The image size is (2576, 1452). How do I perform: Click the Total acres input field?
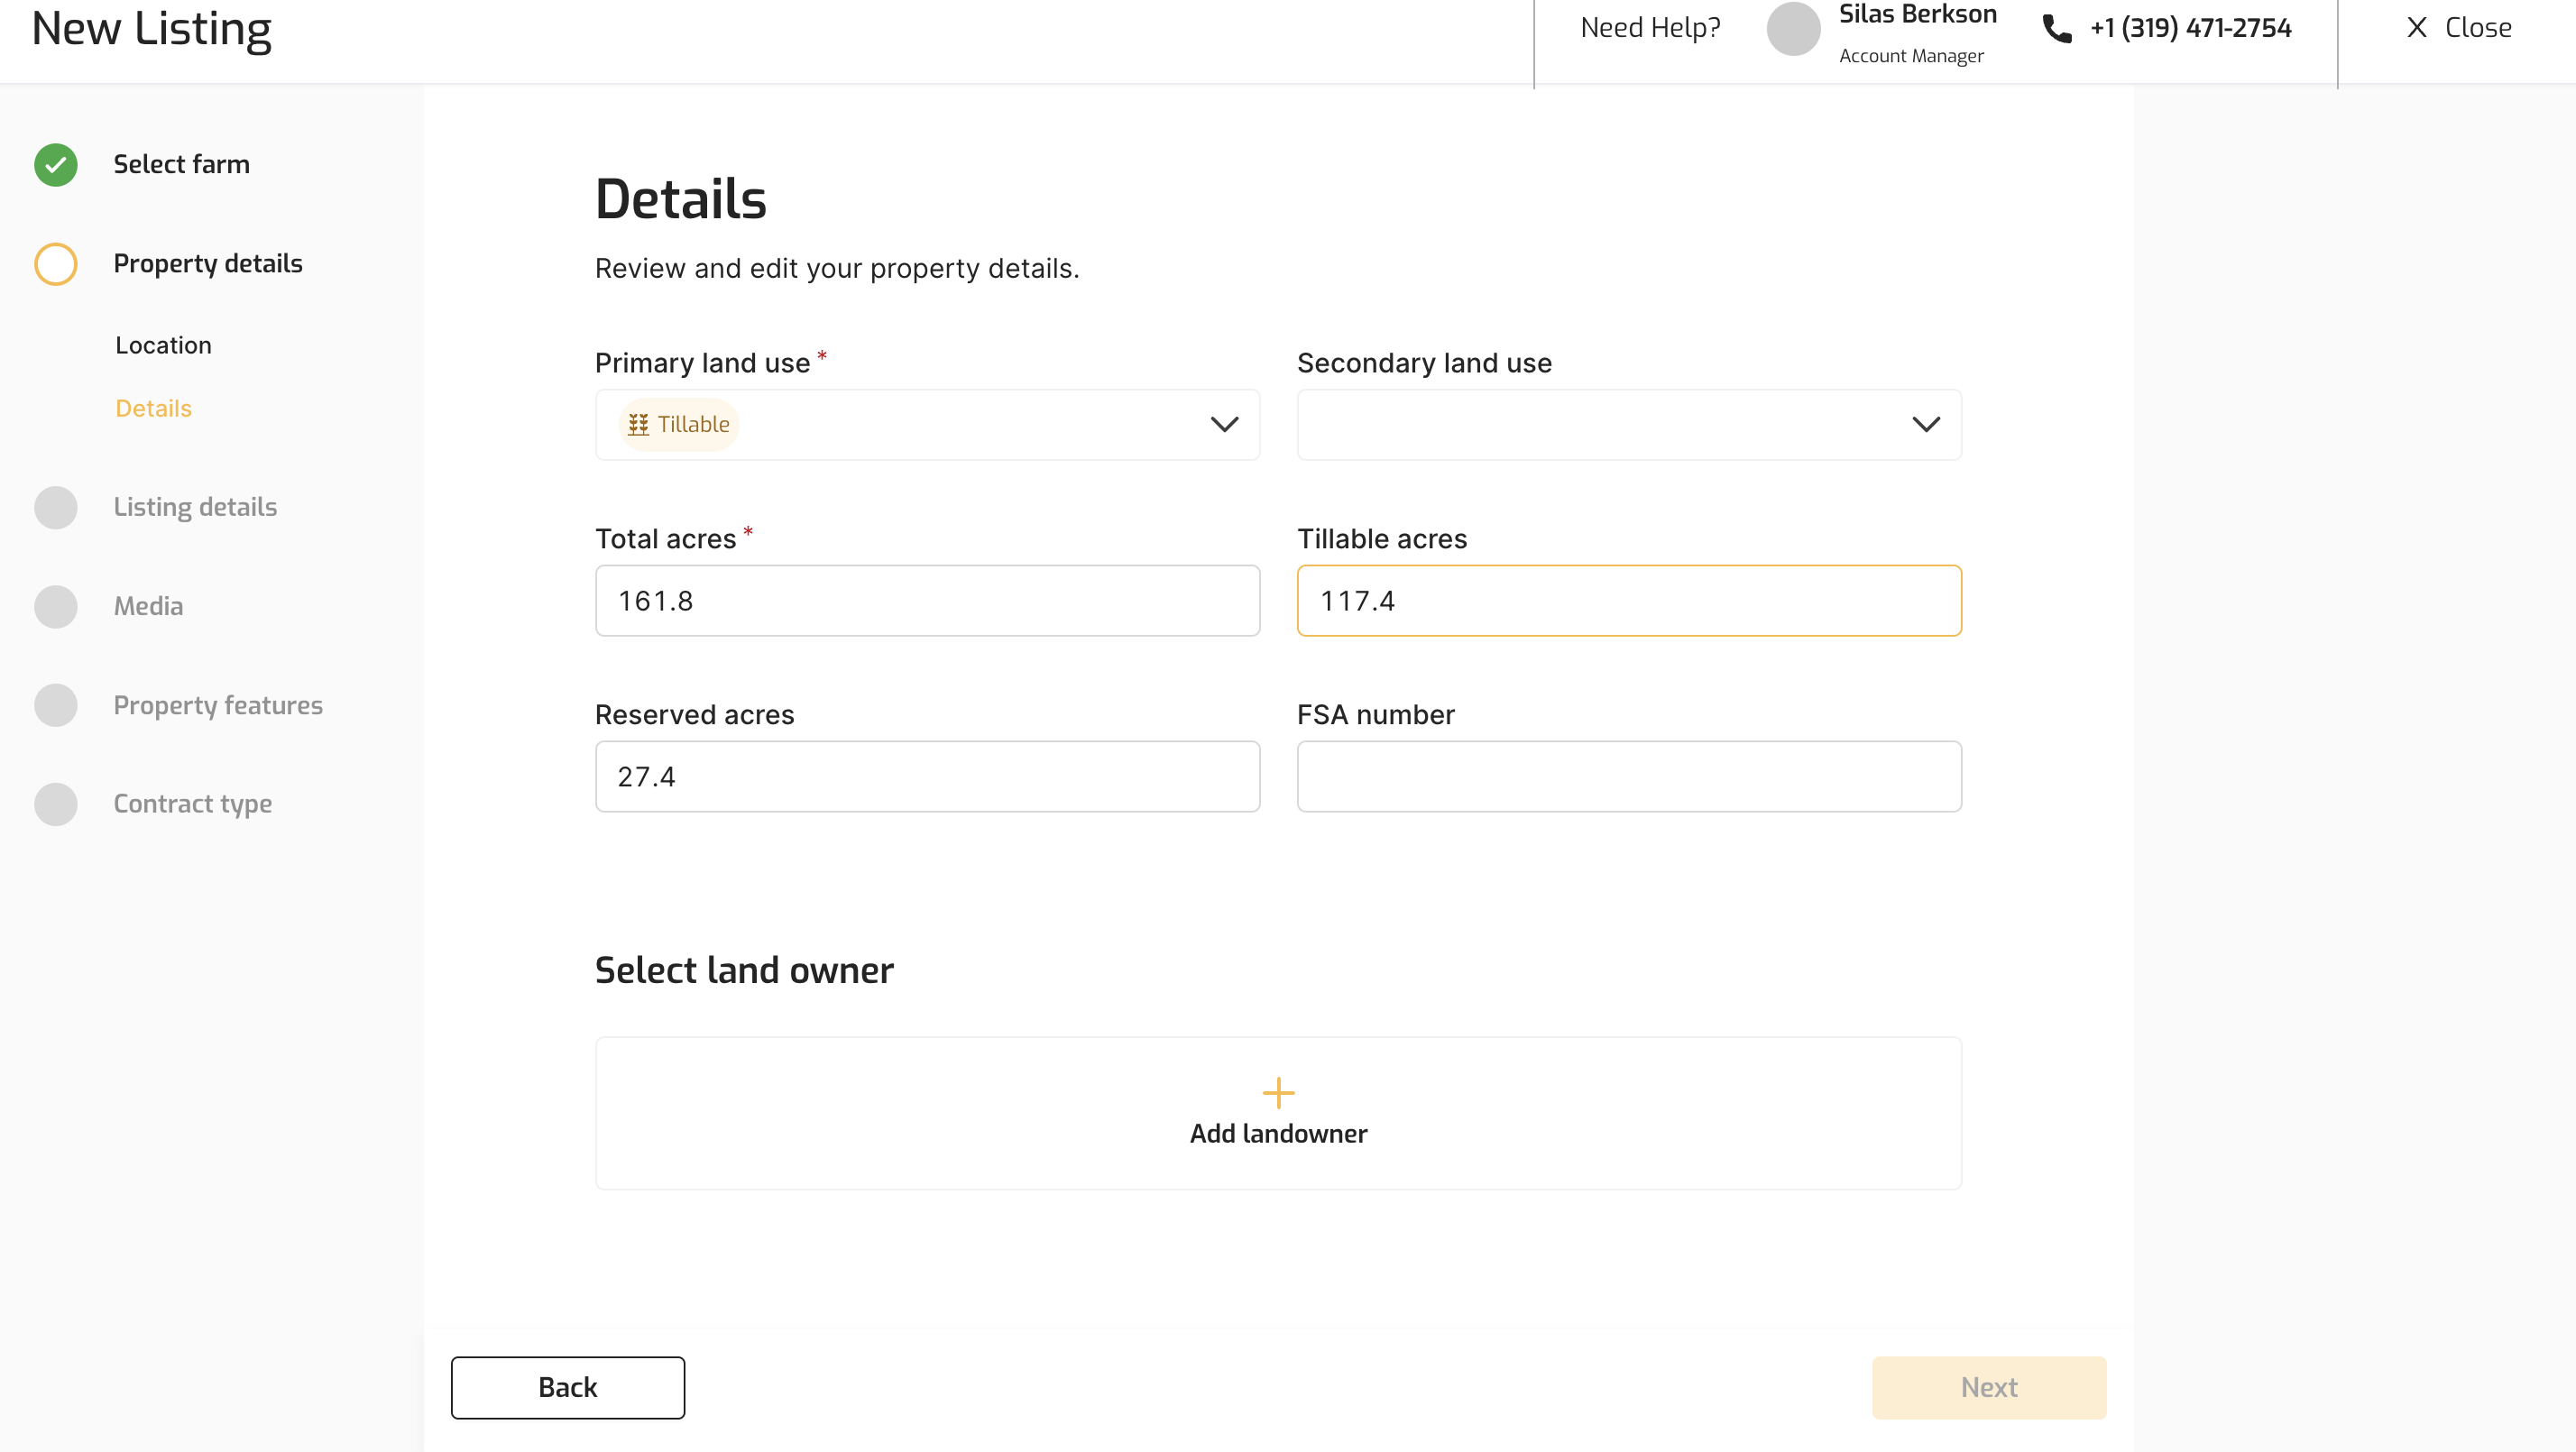tap(927, 601)
